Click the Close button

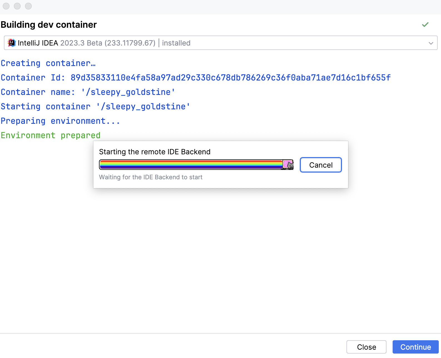point(366,347)
